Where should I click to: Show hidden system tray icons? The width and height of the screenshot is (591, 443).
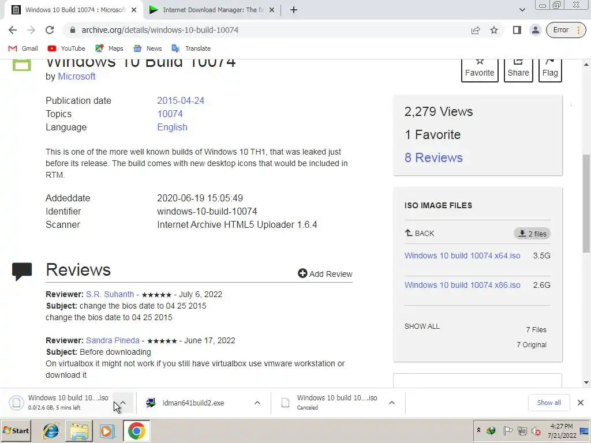point(478,430)
